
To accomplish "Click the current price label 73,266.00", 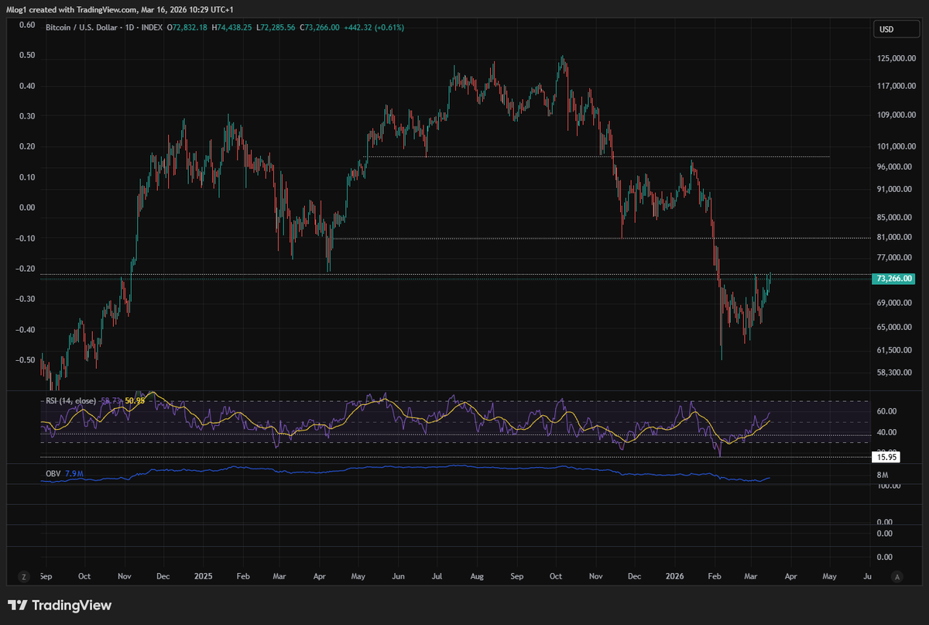I will tap(894, 279).
